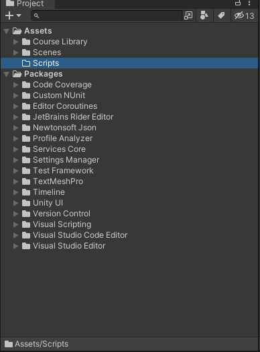
Task: Open the Project panel three-dot menu
Action: pos(249,3)
